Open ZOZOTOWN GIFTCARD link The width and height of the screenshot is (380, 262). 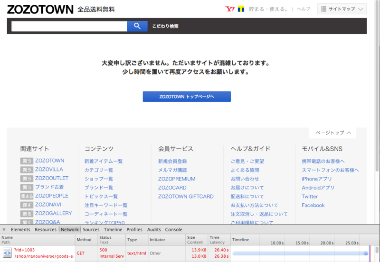[x=186, y=197]
